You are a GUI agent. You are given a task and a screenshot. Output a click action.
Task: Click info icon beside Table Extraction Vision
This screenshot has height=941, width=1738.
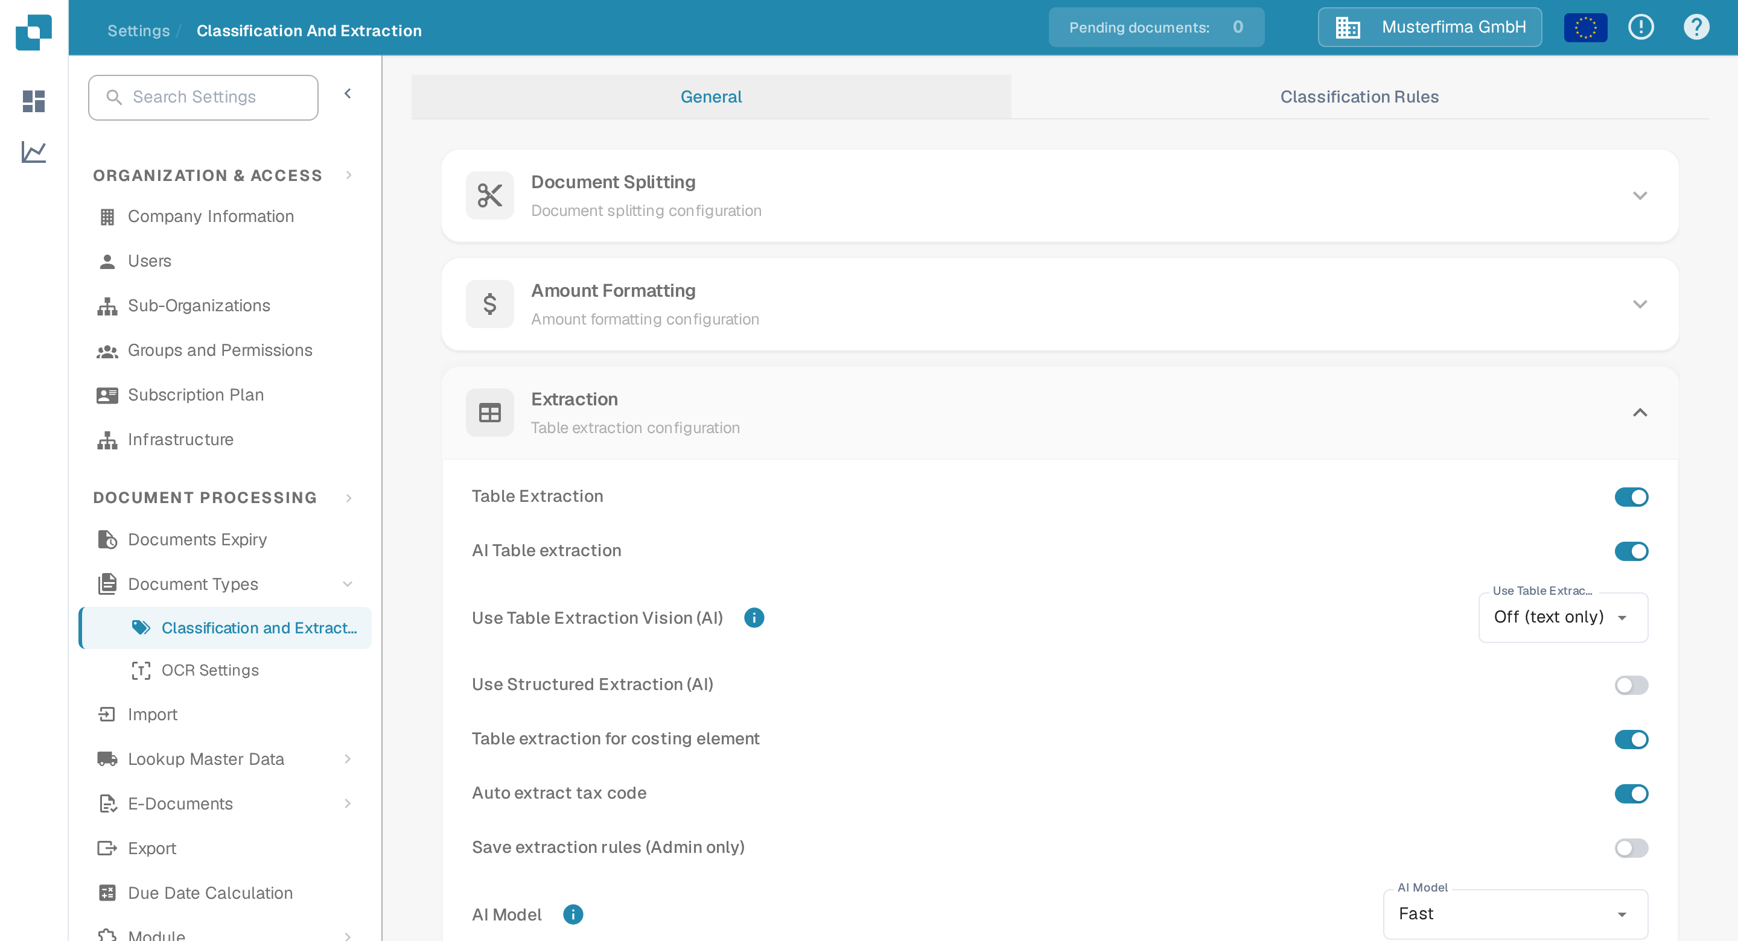tap(754, 618)
